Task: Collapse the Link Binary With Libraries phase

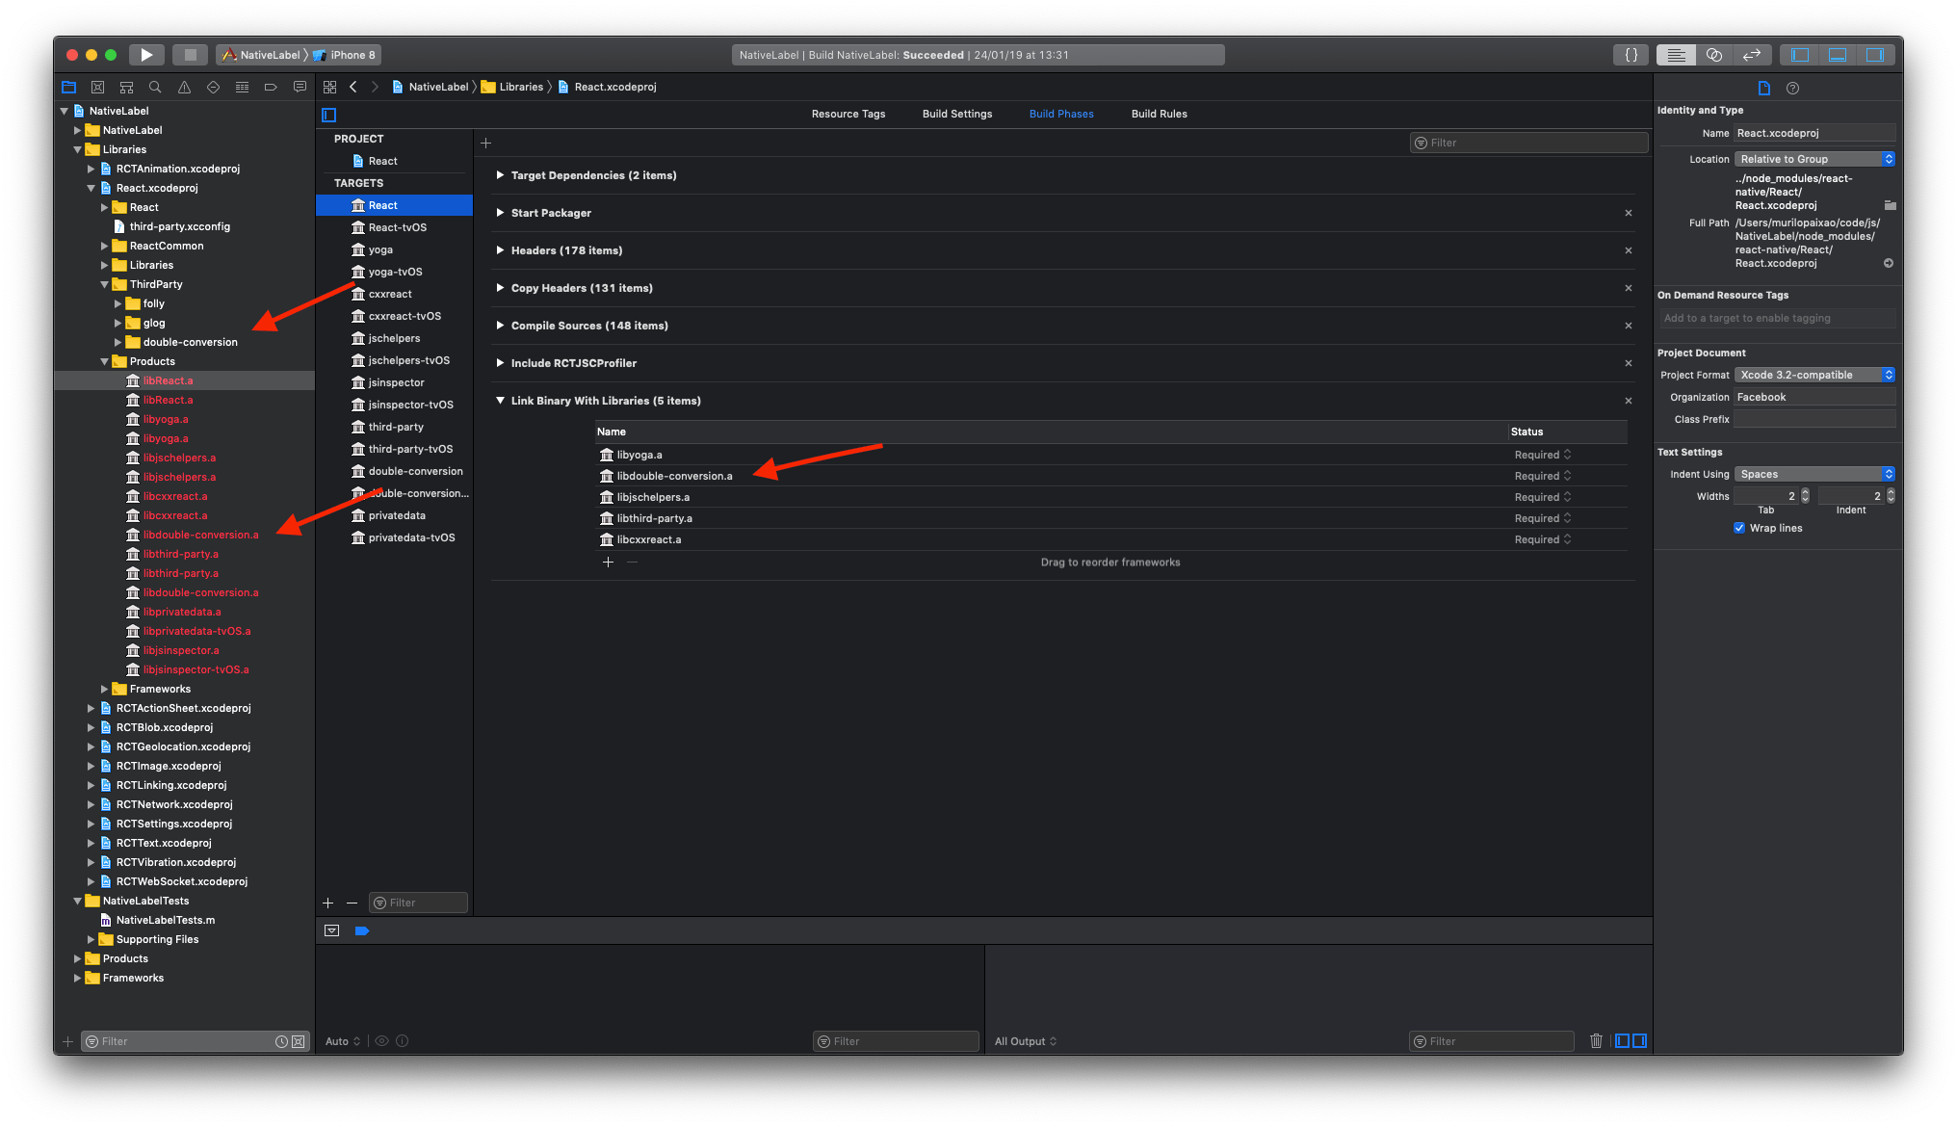Action: (x=500, y=401)
